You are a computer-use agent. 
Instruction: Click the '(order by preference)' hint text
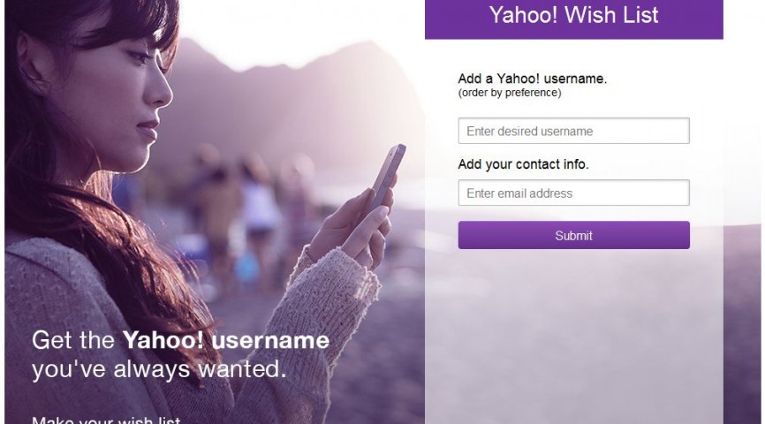tap(510, 93)
